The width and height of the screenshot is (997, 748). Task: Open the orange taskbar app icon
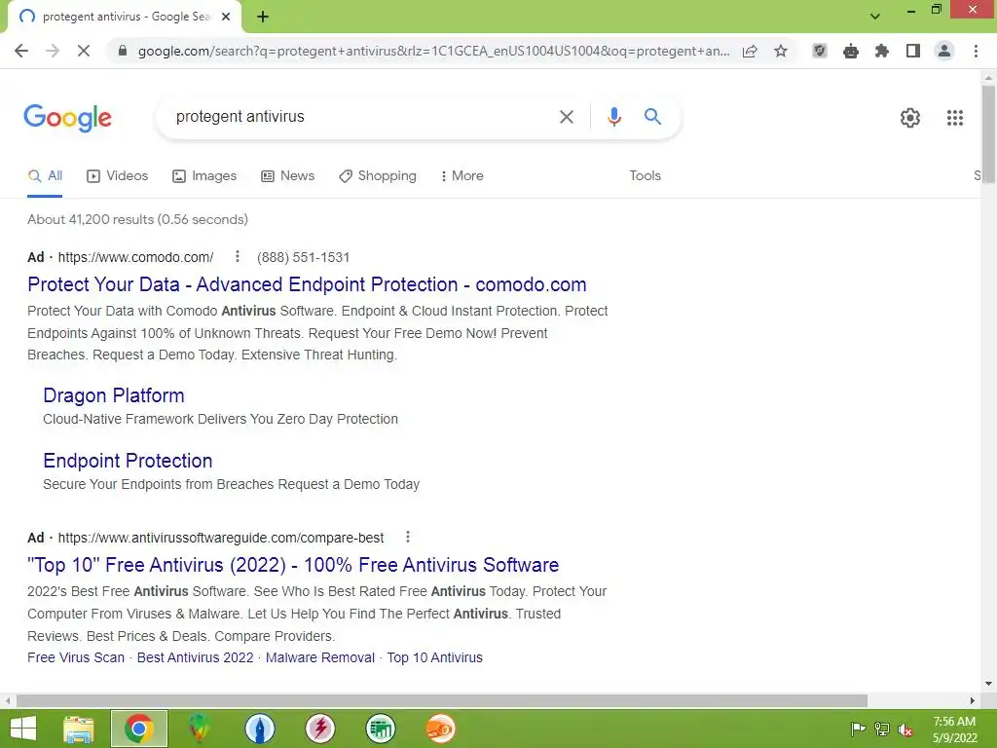point(441,729)
